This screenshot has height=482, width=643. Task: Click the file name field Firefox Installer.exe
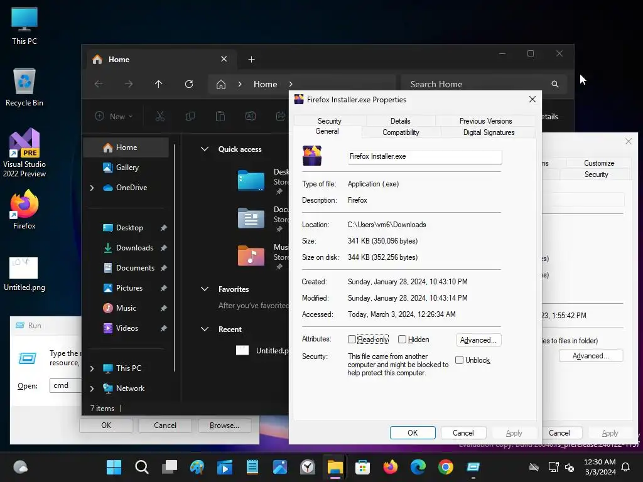click(424, 156)
